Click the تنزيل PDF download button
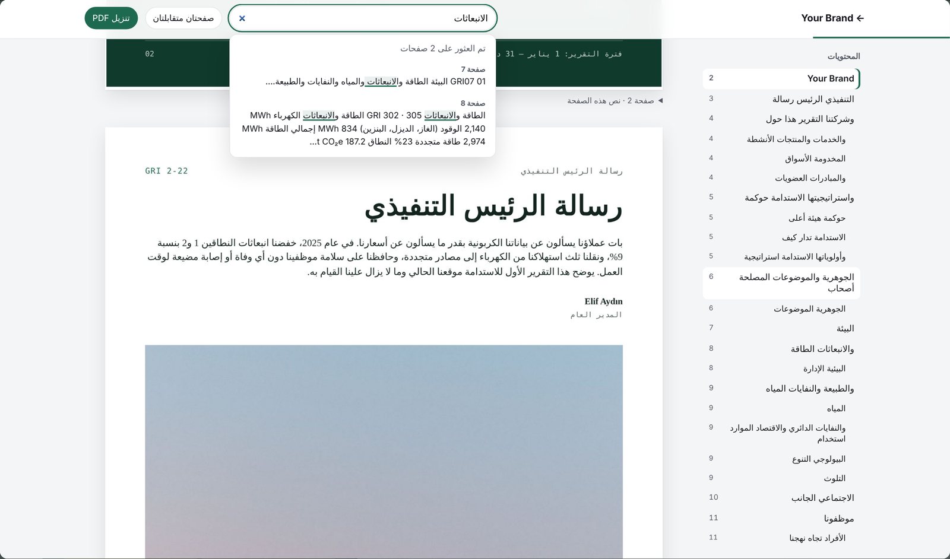950x559 pixels. pyautogui.click(x=111, y=18)
